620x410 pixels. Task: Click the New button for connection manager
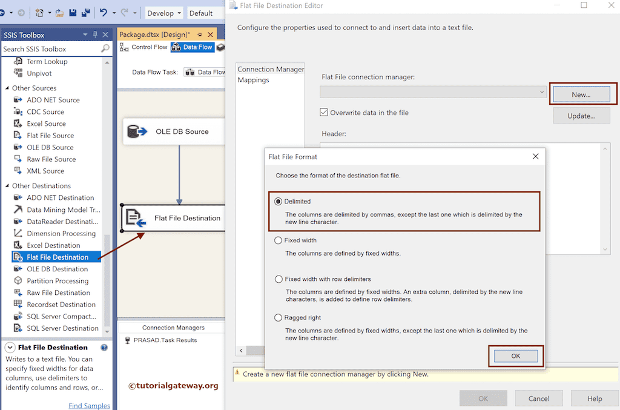(582, 94)
